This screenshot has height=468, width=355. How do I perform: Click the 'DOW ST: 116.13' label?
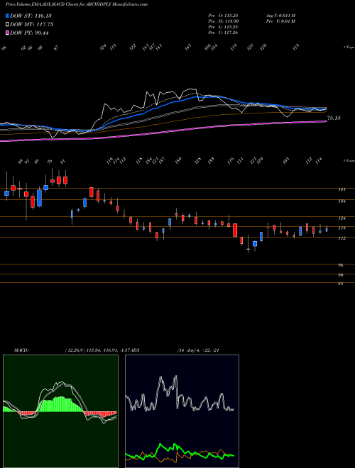click(31, 16)
